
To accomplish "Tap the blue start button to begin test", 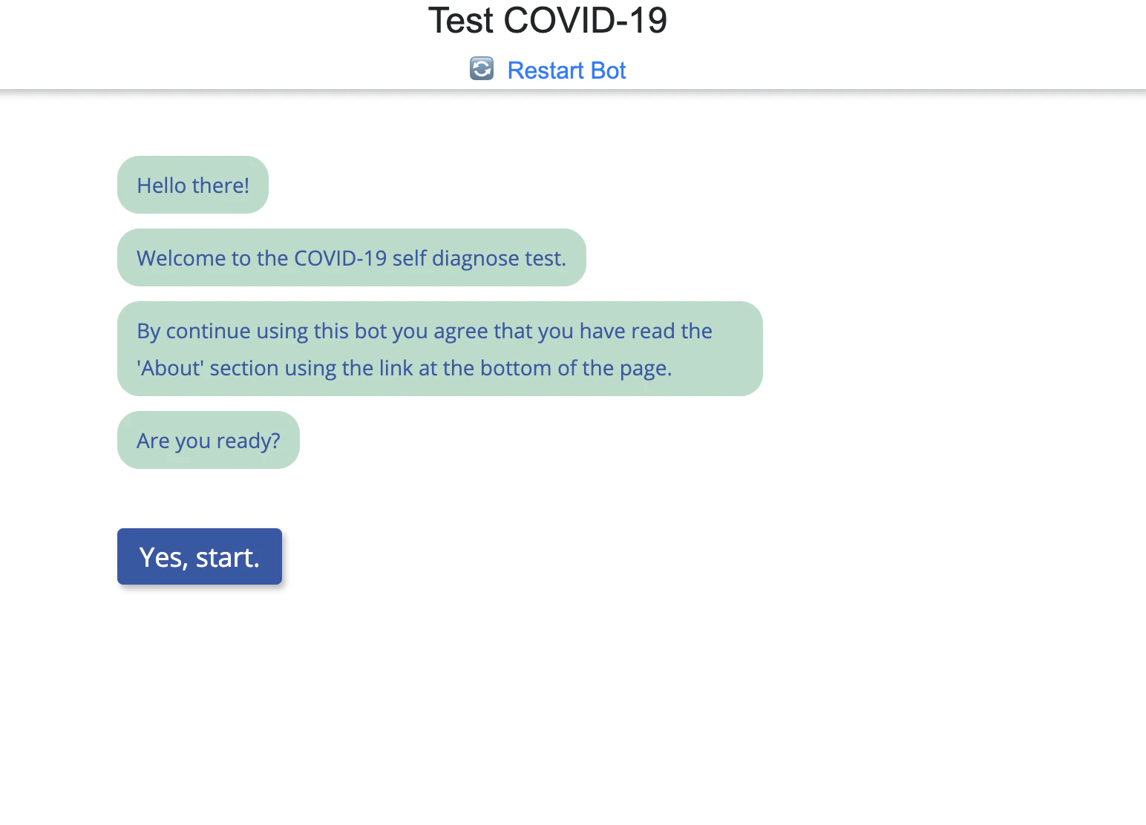I will tap(199, 556).
